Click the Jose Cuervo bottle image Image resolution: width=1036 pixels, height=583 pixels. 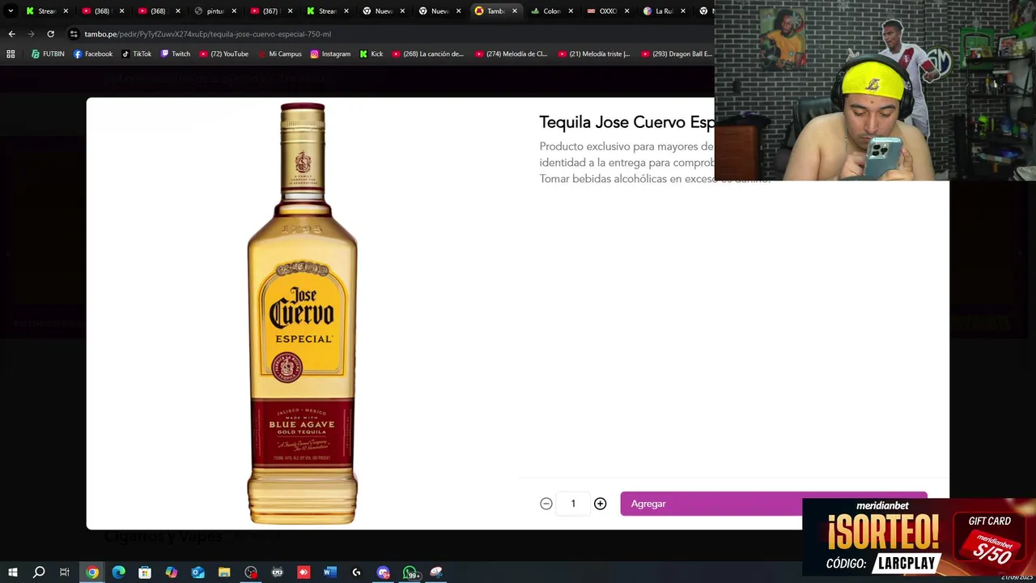point(302,314)
